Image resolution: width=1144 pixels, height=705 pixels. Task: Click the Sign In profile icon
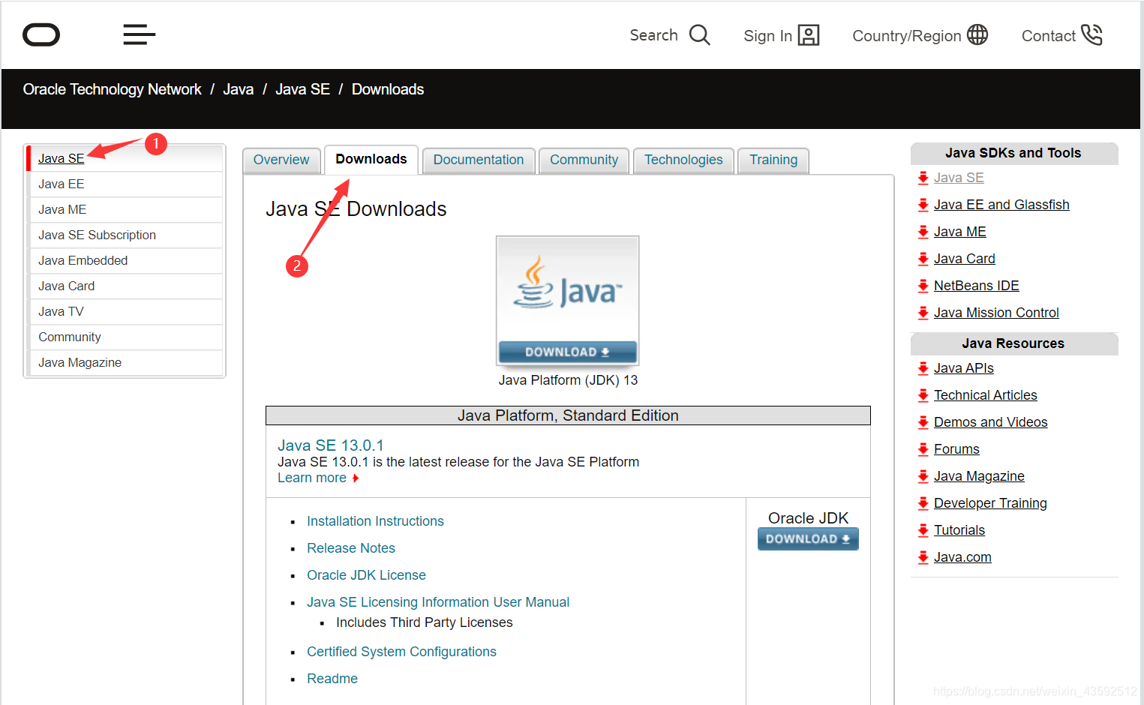tap(809, 35)
